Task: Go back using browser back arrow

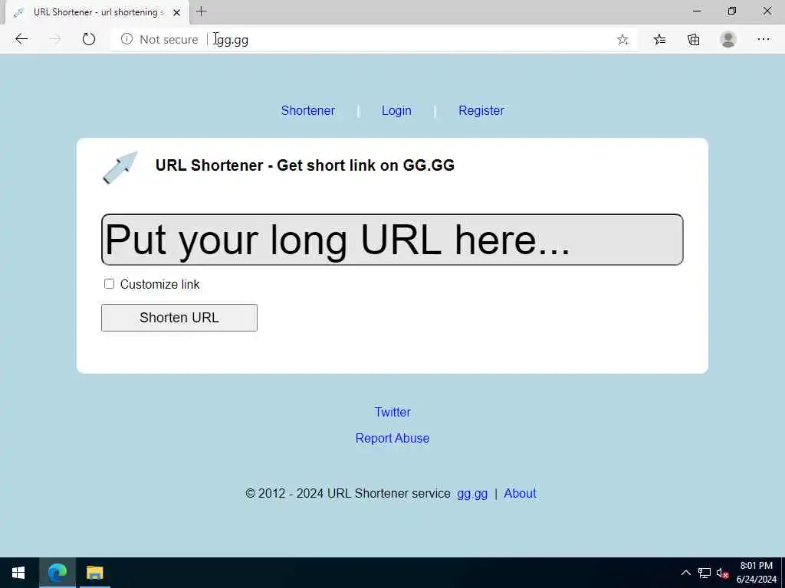Action: click(21, 39)
